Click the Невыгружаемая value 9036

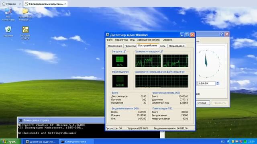pyautogui.click(x=186, y=119)
